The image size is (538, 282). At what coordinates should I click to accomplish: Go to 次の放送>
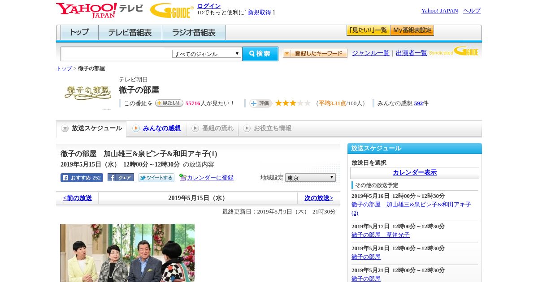(x=319, y=198)
